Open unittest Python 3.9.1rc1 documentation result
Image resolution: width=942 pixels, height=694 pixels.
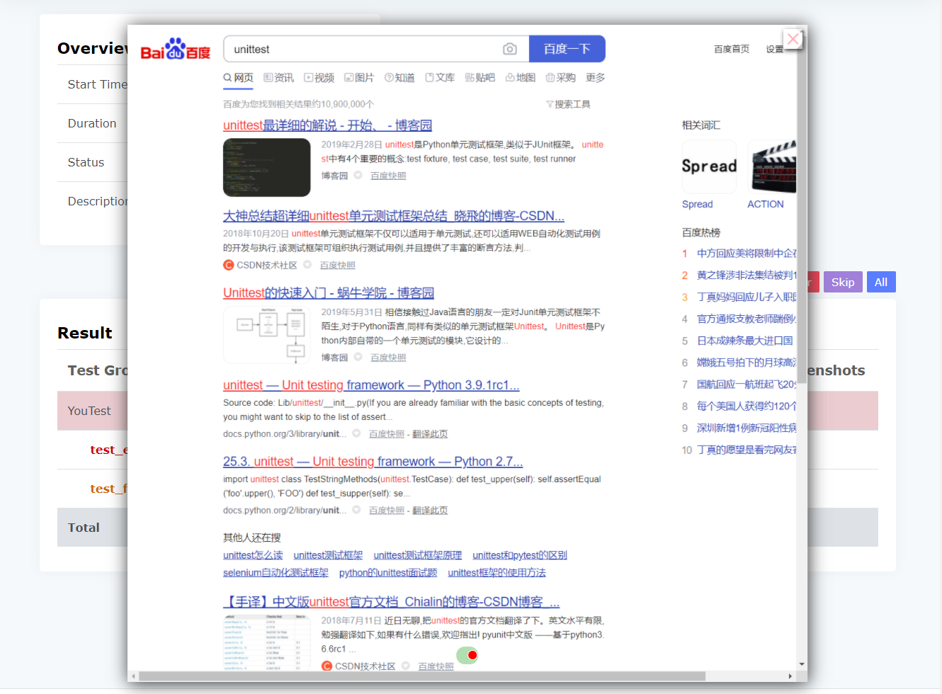(x=371, y=385)
